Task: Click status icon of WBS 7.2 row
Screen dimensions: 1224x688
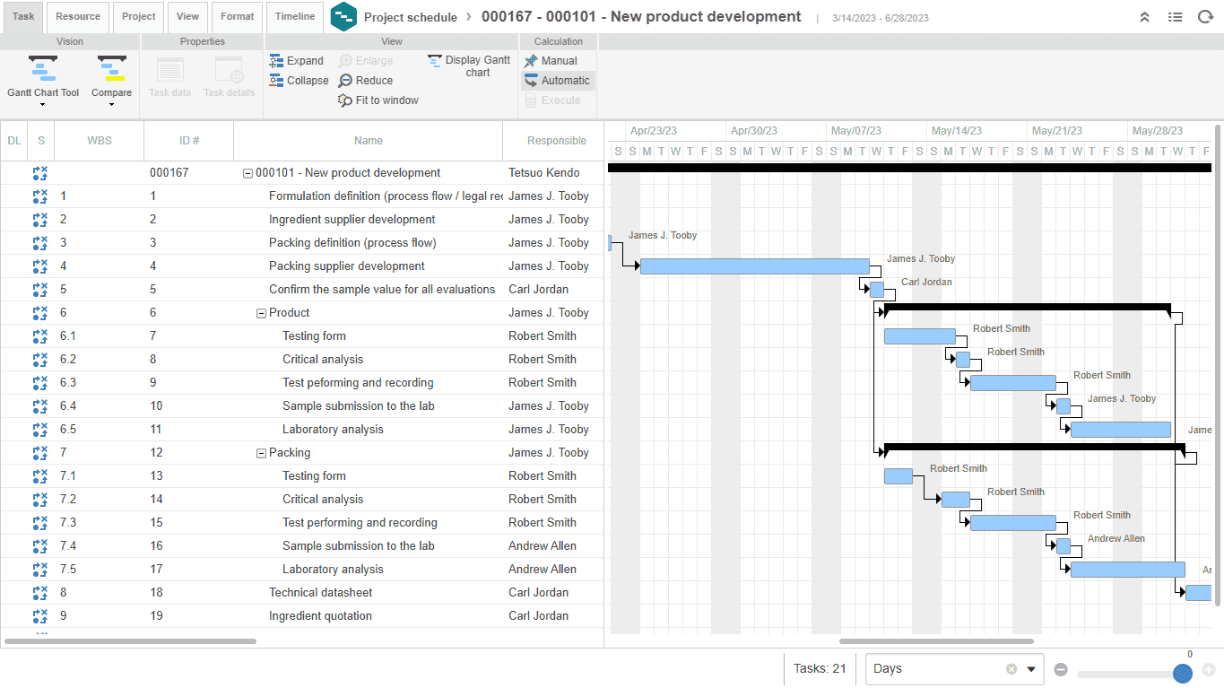Action: point(40,500)
